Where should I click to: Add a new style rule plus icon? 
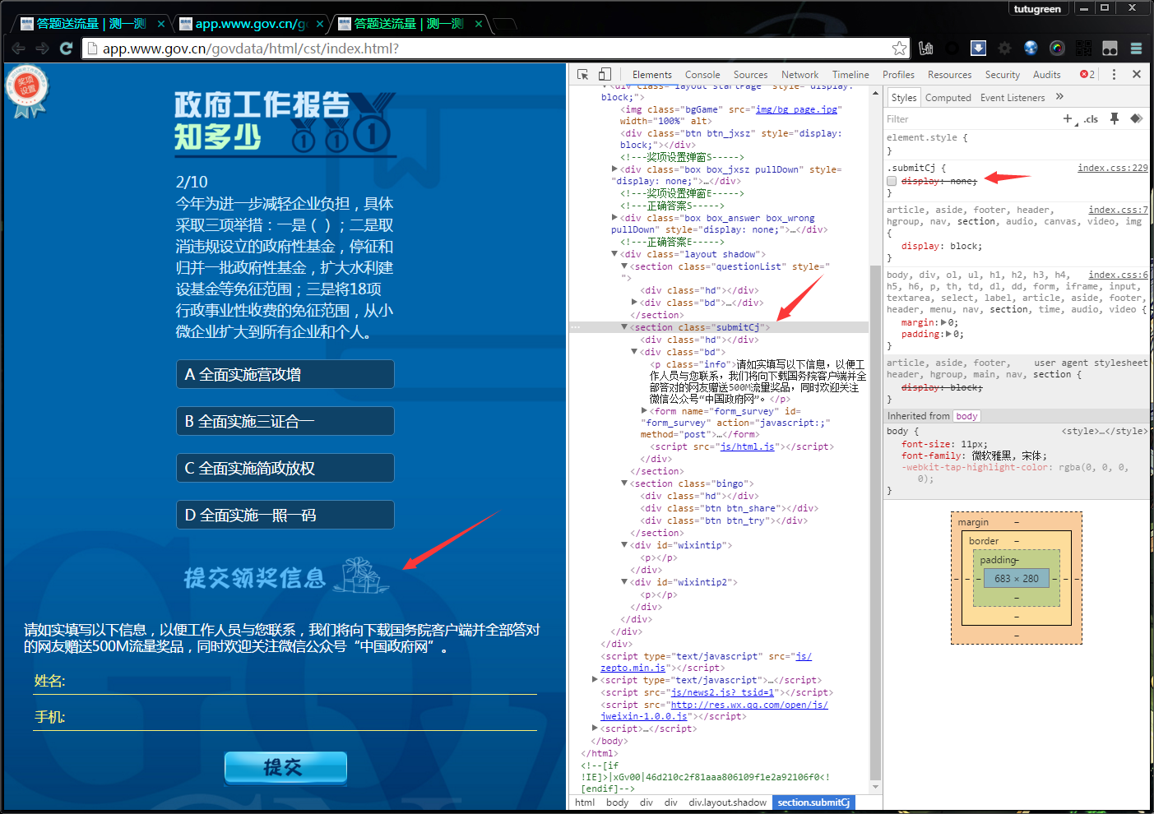click(1068, 118)
